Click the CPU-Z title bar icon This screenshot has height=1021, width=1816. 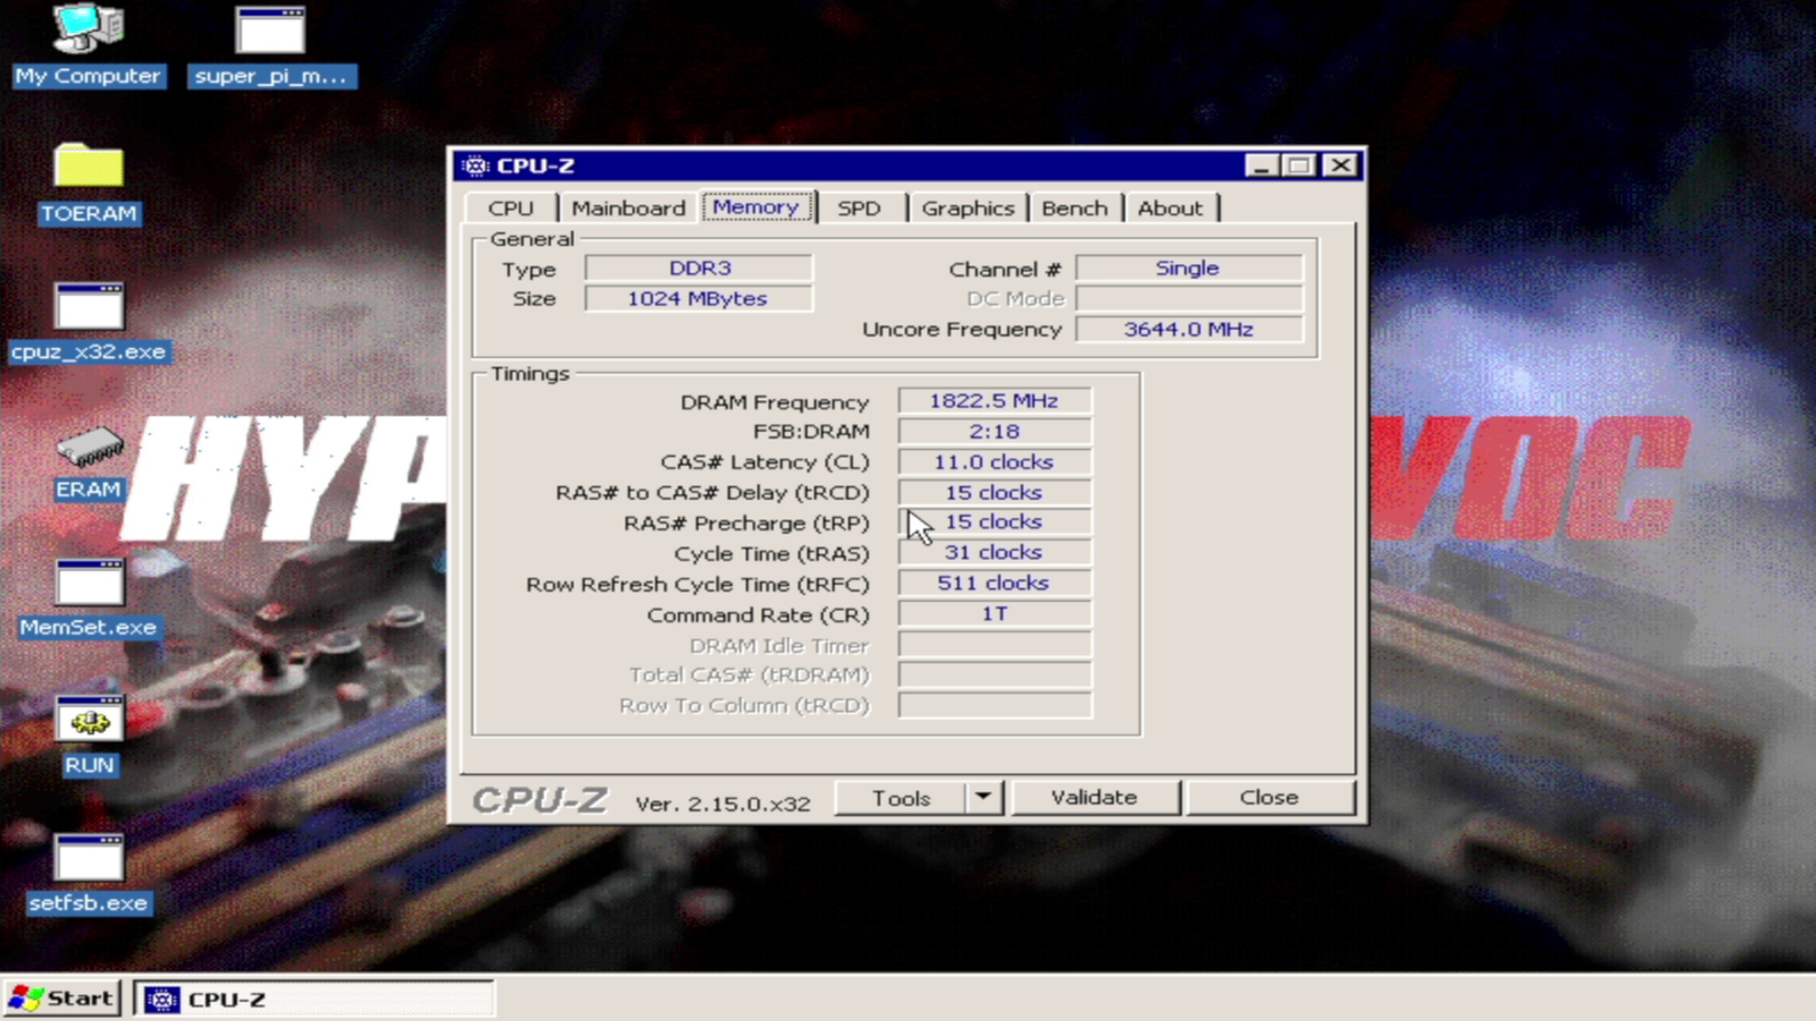[x=476, y=166]
